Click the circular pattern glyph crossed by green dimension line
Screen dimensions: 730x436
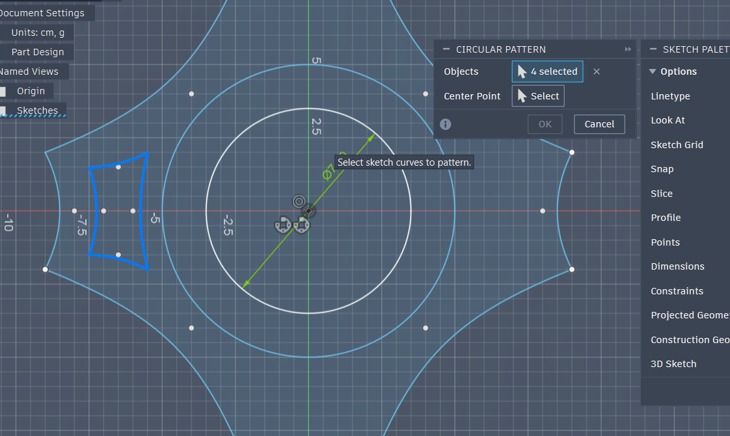click(x=301, y=225)
